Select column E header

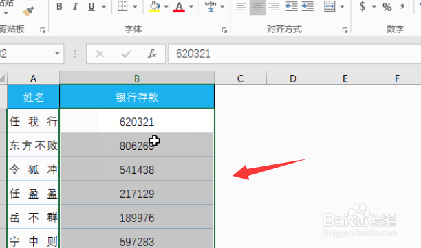(x=345, y=78)
